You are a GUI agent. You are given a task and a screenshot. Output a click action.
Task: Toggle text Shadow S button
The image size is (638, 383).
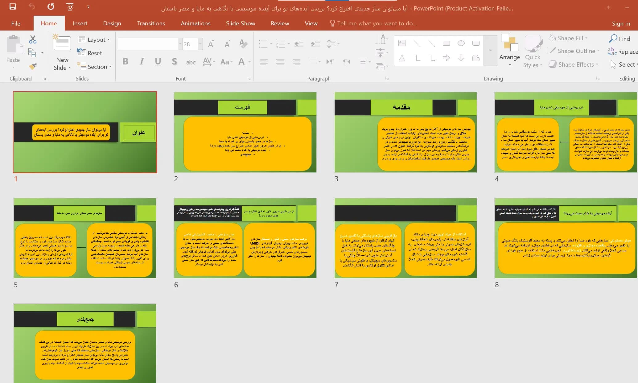175,62
